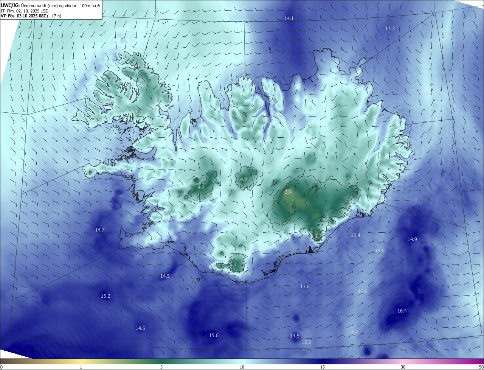This screenshot has height=370, width=484.
Task: Click the 16.4 value label
Action: click(402, 311)
